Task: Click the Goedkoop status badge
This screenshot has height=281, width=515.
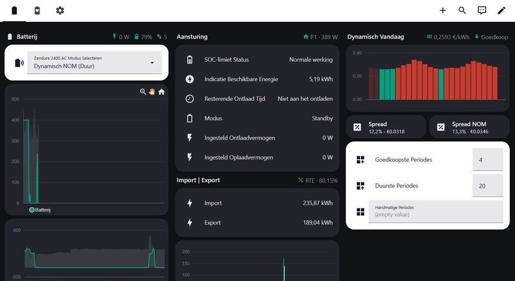Action: (491, 37)
